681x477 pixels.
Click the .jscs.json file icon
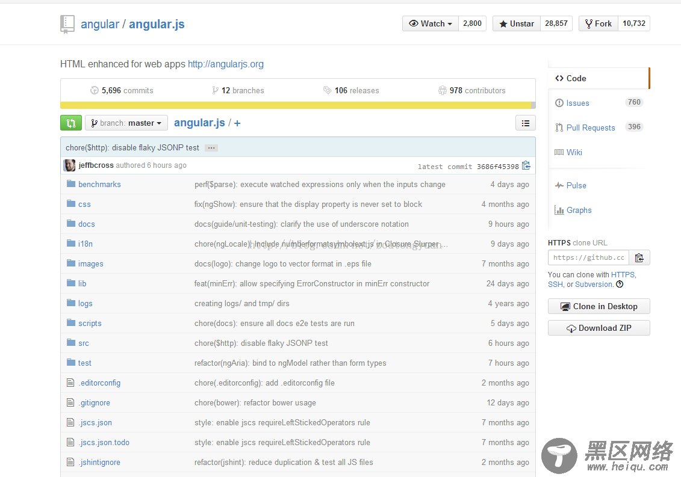click(x=70, y=422)
